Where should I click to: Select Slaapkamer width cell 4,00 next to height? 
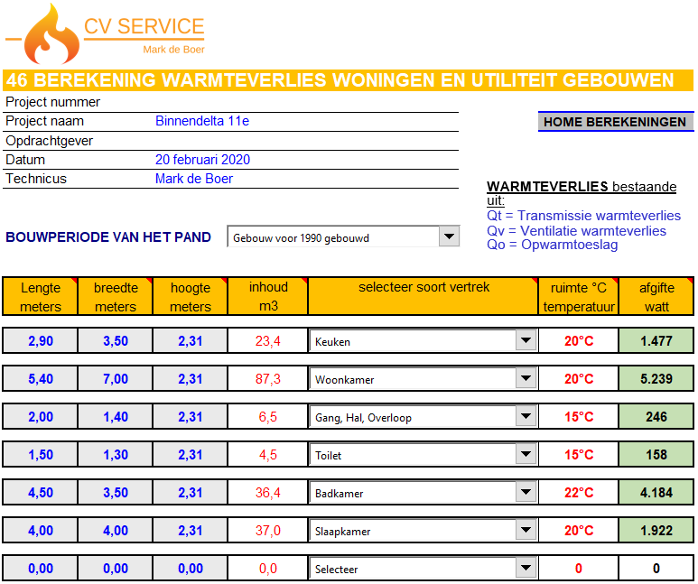click(x=116, y=530)
